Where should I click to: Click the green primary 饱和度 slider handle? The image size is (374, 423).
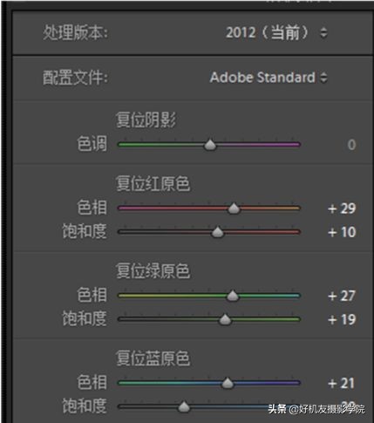(225, 319)
